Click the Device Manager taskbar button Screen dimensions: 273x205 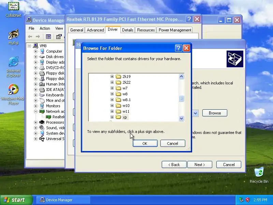click(x=63, y=200)
